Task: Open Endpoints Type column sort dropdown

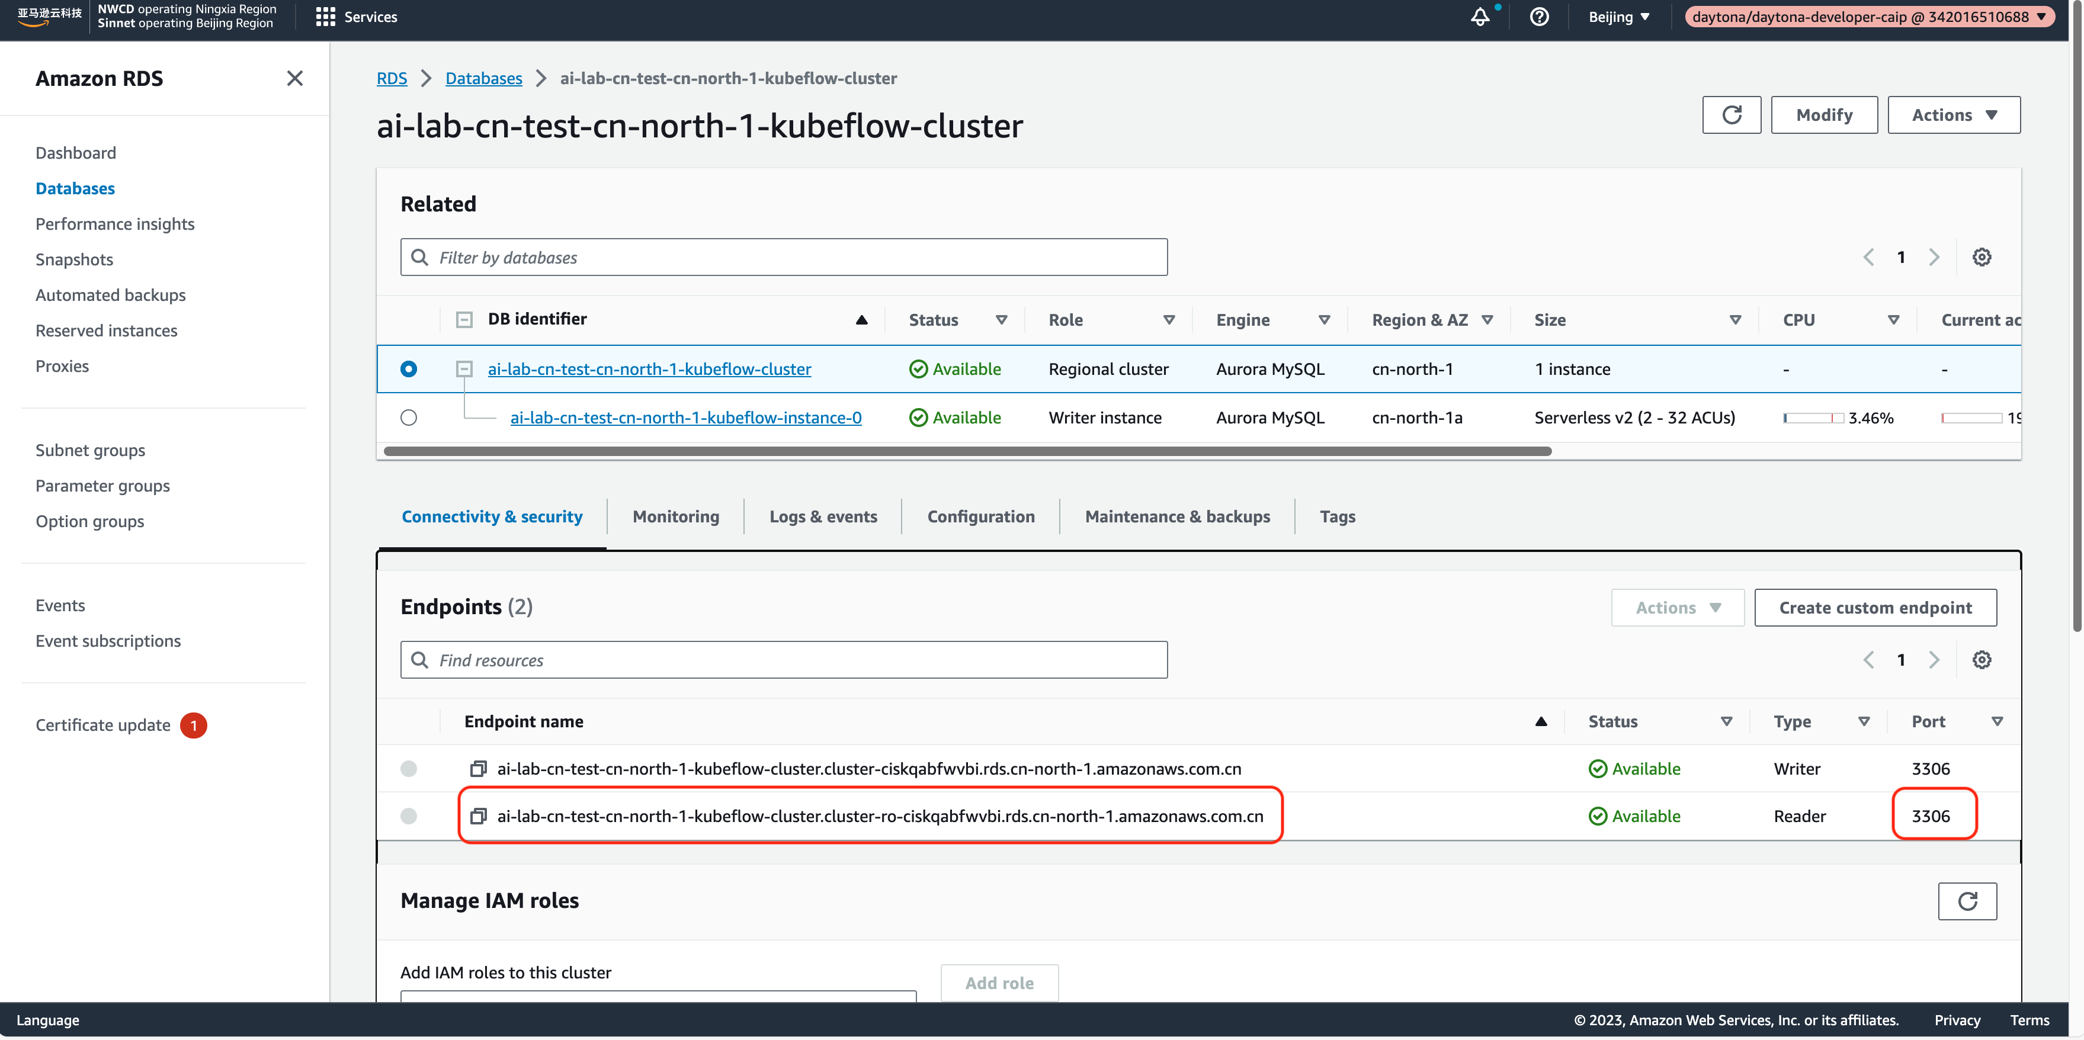Action: (x=1864, y=721)
